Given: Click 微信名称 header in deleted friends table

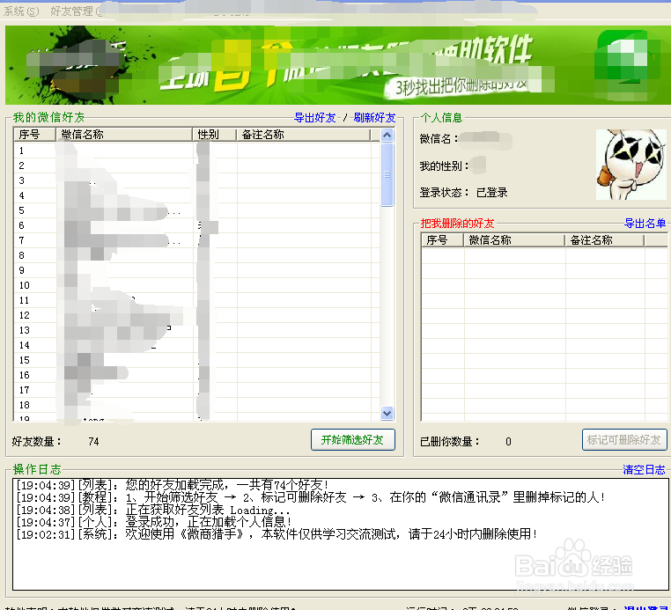Looking at the screenshot, I should coord(514,240).
